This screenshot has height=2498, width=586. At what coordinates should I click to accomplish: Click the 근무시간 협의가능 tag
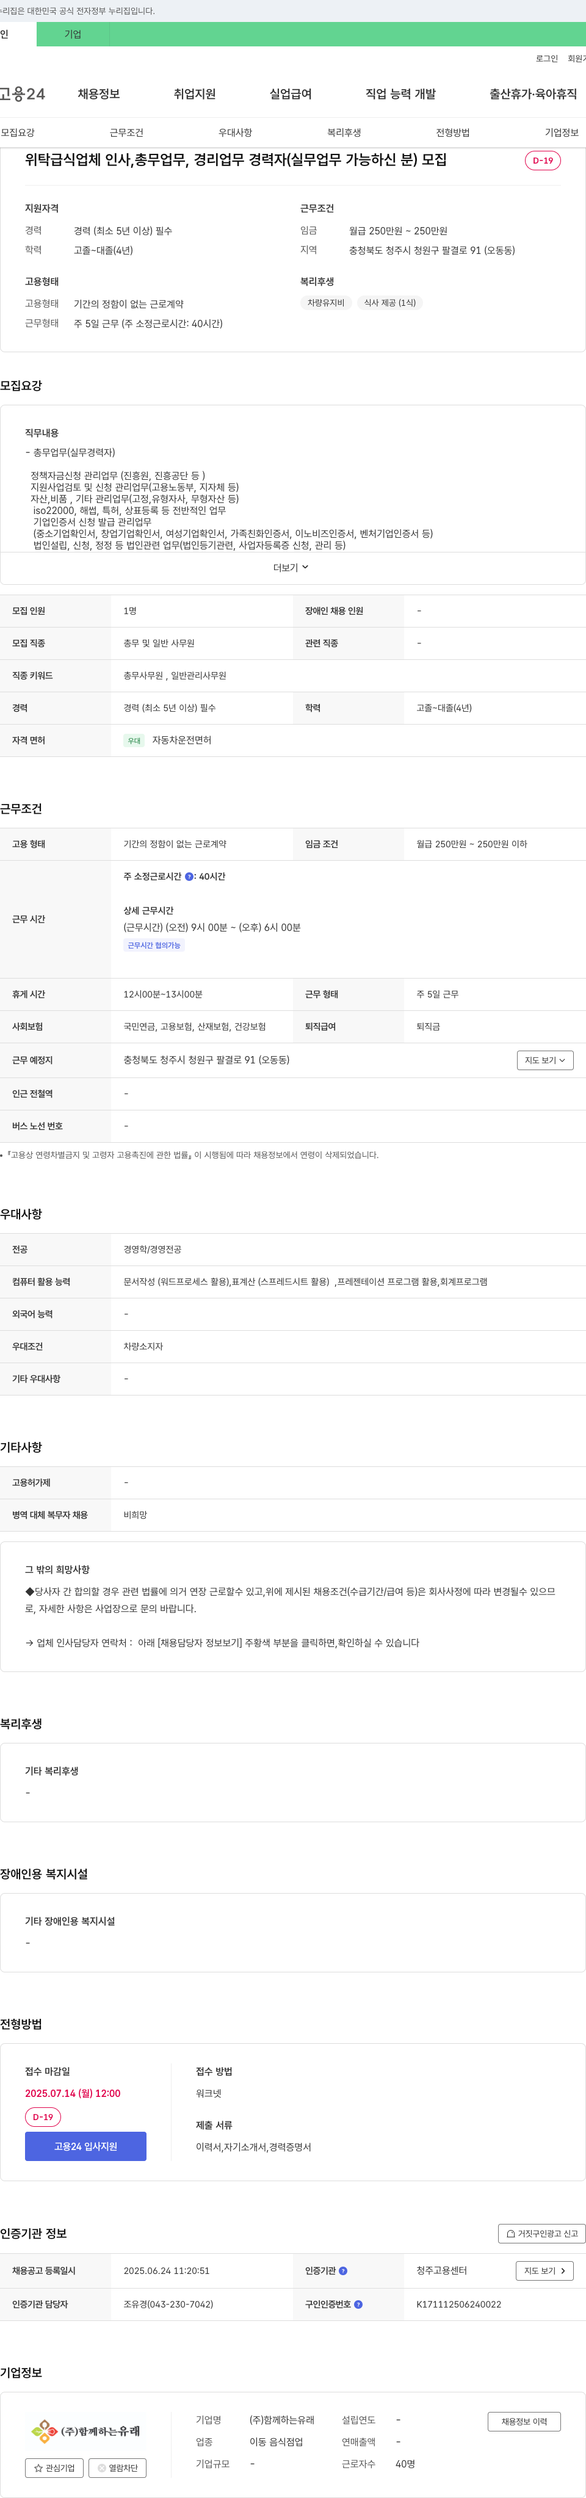pyautogui.click(x=154, y=946)
